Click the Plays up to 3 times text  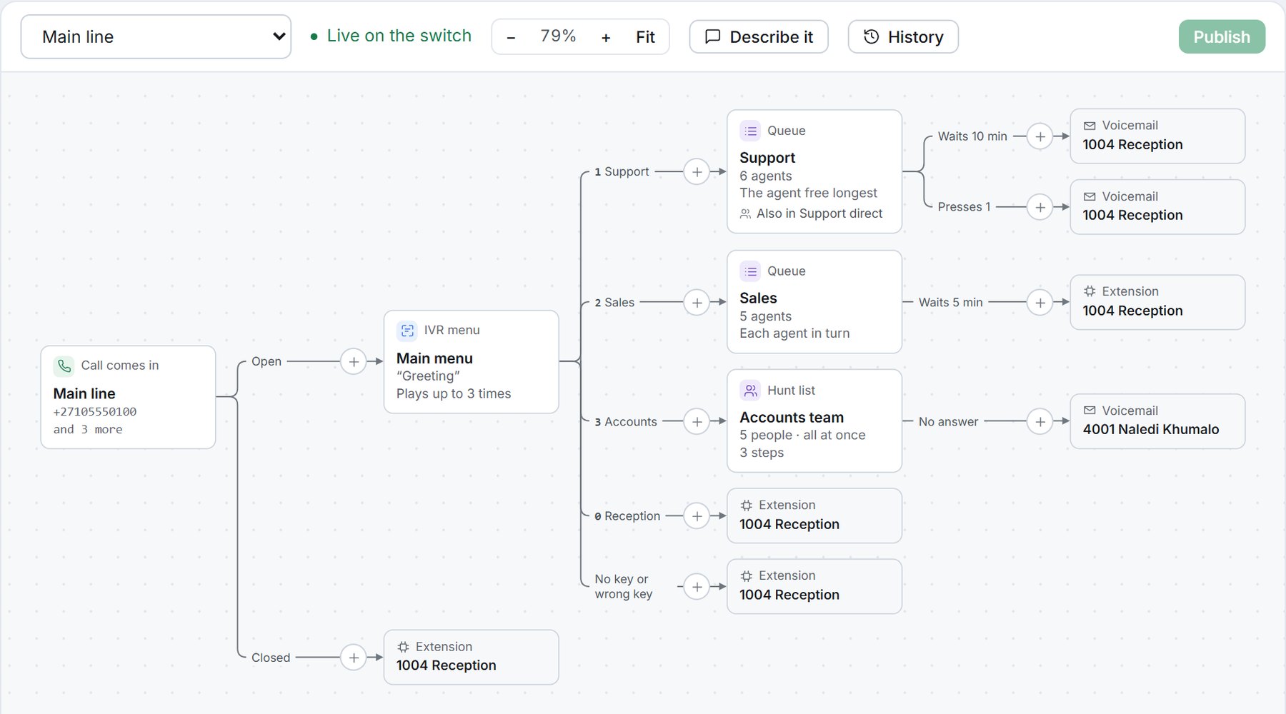454,393
